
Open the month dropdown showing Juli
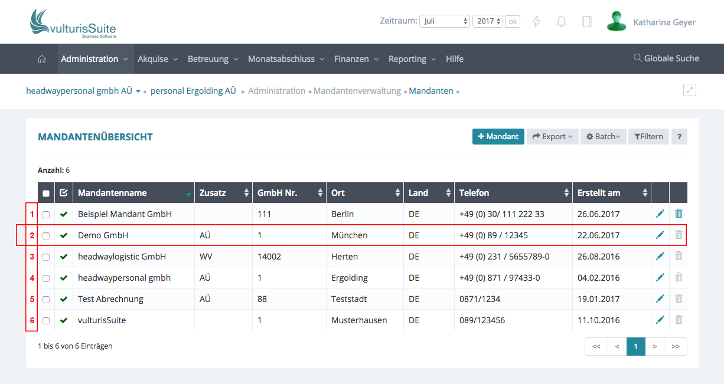(444, 21)
